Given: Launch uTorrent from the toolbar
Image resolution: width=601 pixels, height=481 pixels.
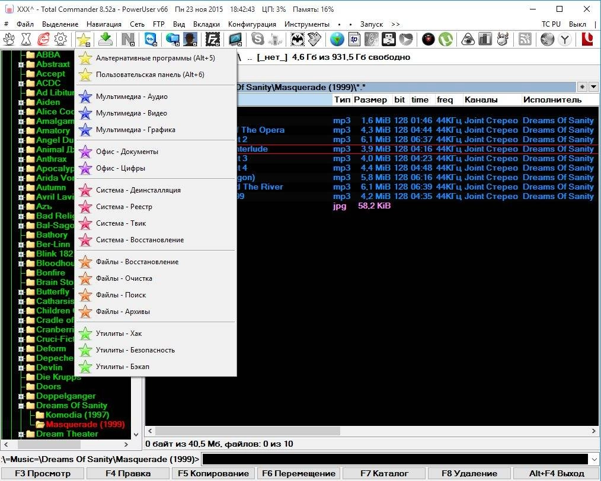Looking at the screenshot, I should coord(445,39).
